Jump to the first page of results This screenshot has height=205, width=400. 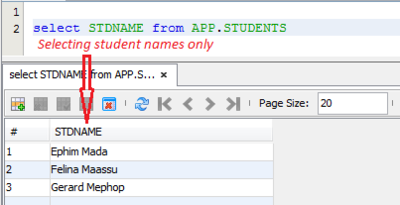click(165, 104)
